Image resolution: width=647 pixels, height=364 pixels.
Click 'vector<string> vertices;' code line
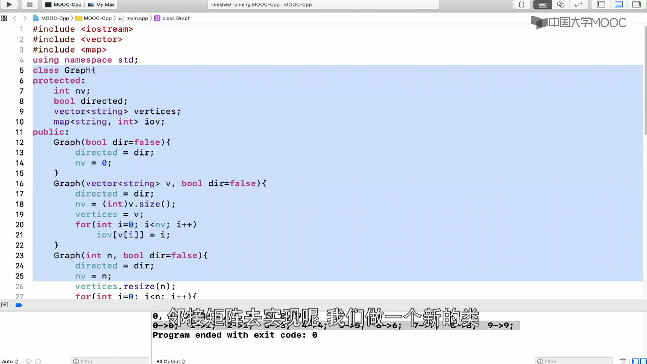pos(117,112)
